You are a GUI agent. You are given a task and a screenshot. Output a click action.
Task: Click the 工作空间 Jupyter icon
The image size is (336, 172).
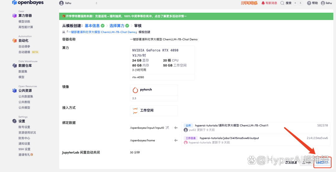point(135,110)
